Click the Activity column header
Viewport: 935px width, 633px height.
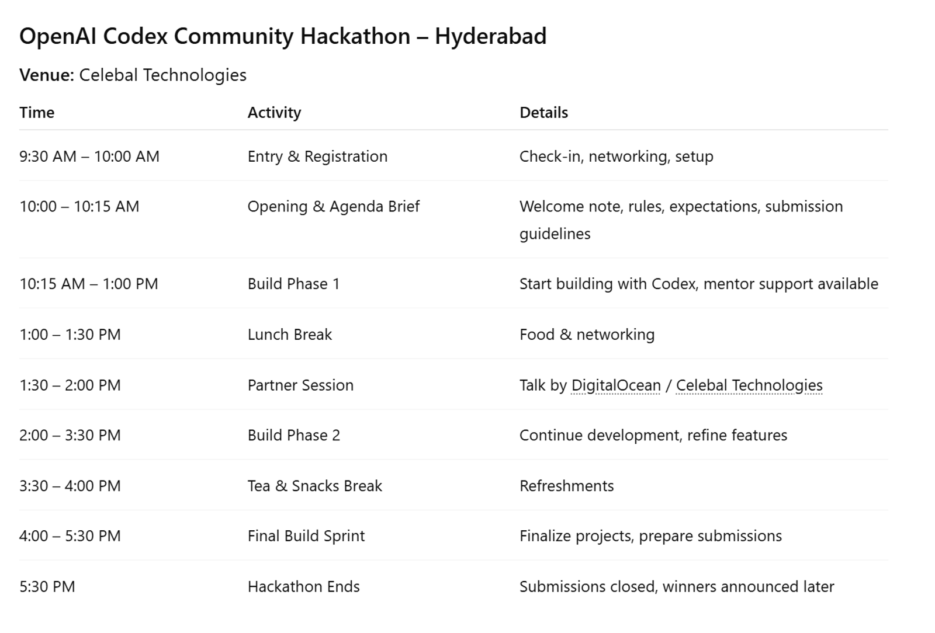click(274, 113)
